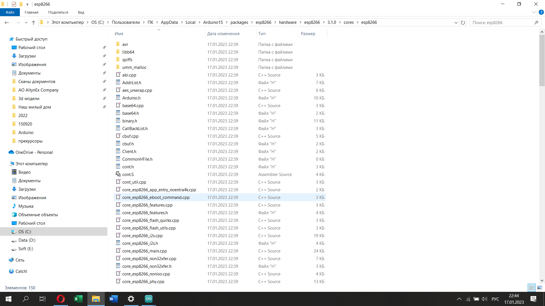545x306 pixels.
Task: Expand the cores breadcrumb chevron
Action: [357, 22]
